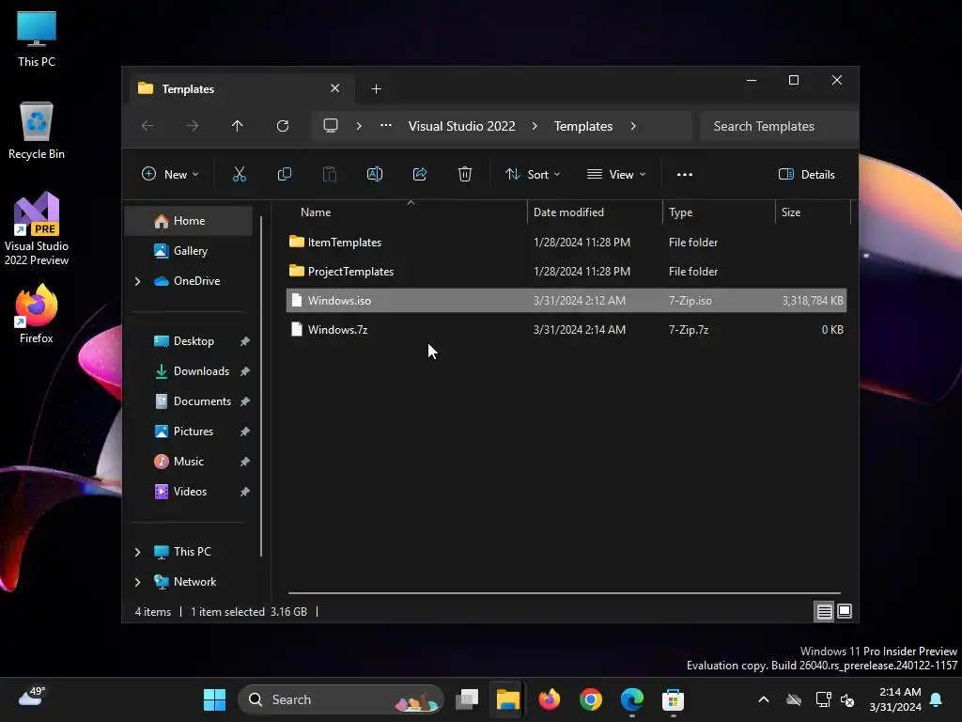The height and width of the screenshot is (722, 962).
Task: Select the Windows.7z file
Action: click(566, 330)
